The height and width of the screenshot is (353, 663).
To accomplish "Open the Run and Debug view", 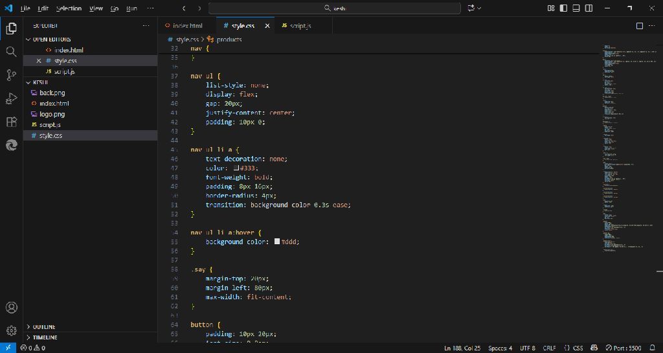I will [x=11, y=98].
